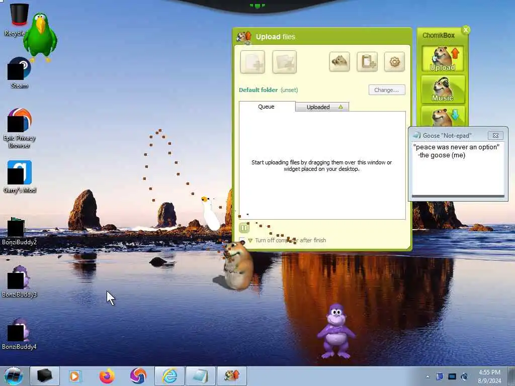Screen dimensions: 515x386
Task: Click the Change... default folder button
Action: (387, 90)
